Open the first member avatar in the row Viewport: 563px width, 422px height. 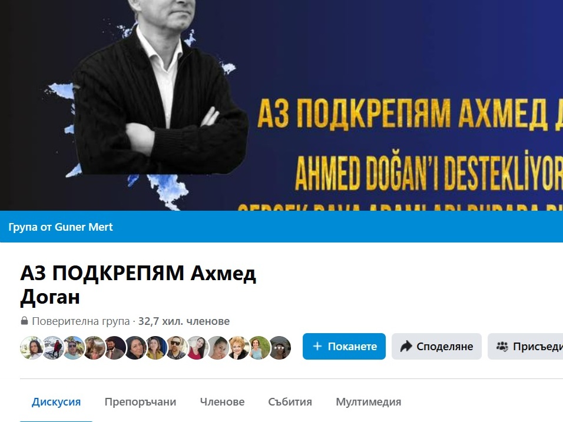click(32, 347)
